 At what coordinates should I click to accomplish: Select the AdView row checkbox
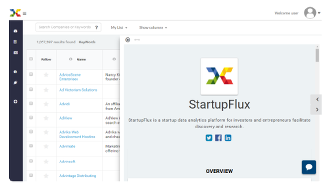click(31, 118)
